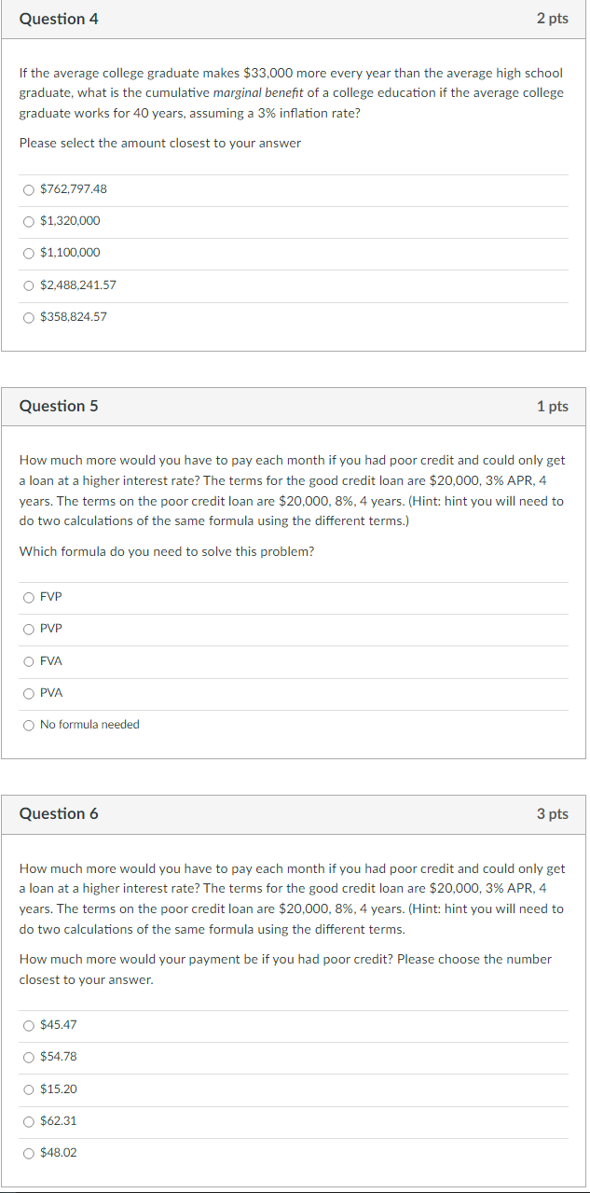Select the $762,797.48 answer in Question 4
590x1193 pixels.
(29, 189)
